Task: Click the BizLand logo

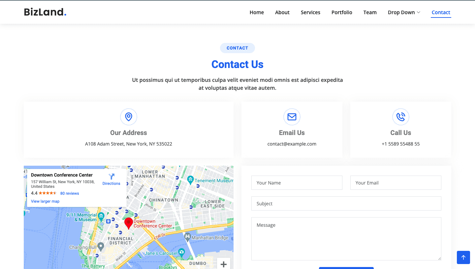Action: coord(45,12)
